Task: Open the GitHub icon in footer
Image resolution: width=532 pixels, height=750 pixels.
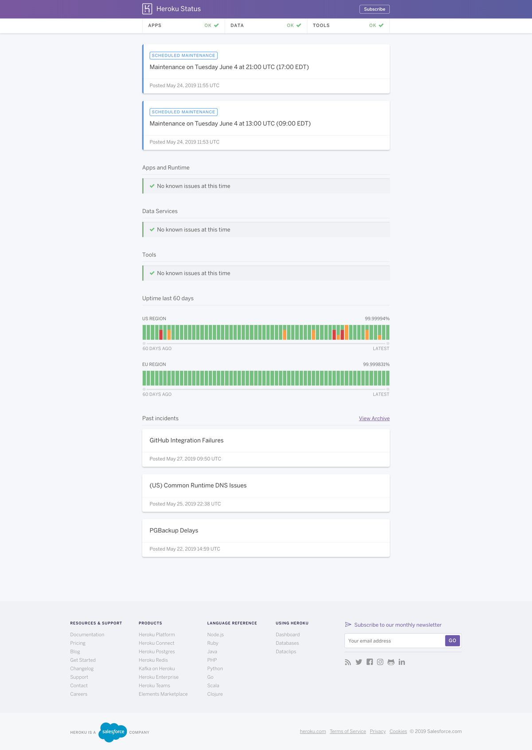Action: [x=391, y=662]
